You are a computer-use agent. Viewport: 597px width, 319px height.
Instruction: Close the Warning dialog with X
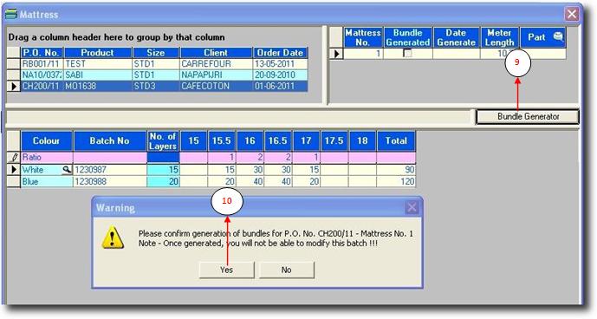pos(412,207)
